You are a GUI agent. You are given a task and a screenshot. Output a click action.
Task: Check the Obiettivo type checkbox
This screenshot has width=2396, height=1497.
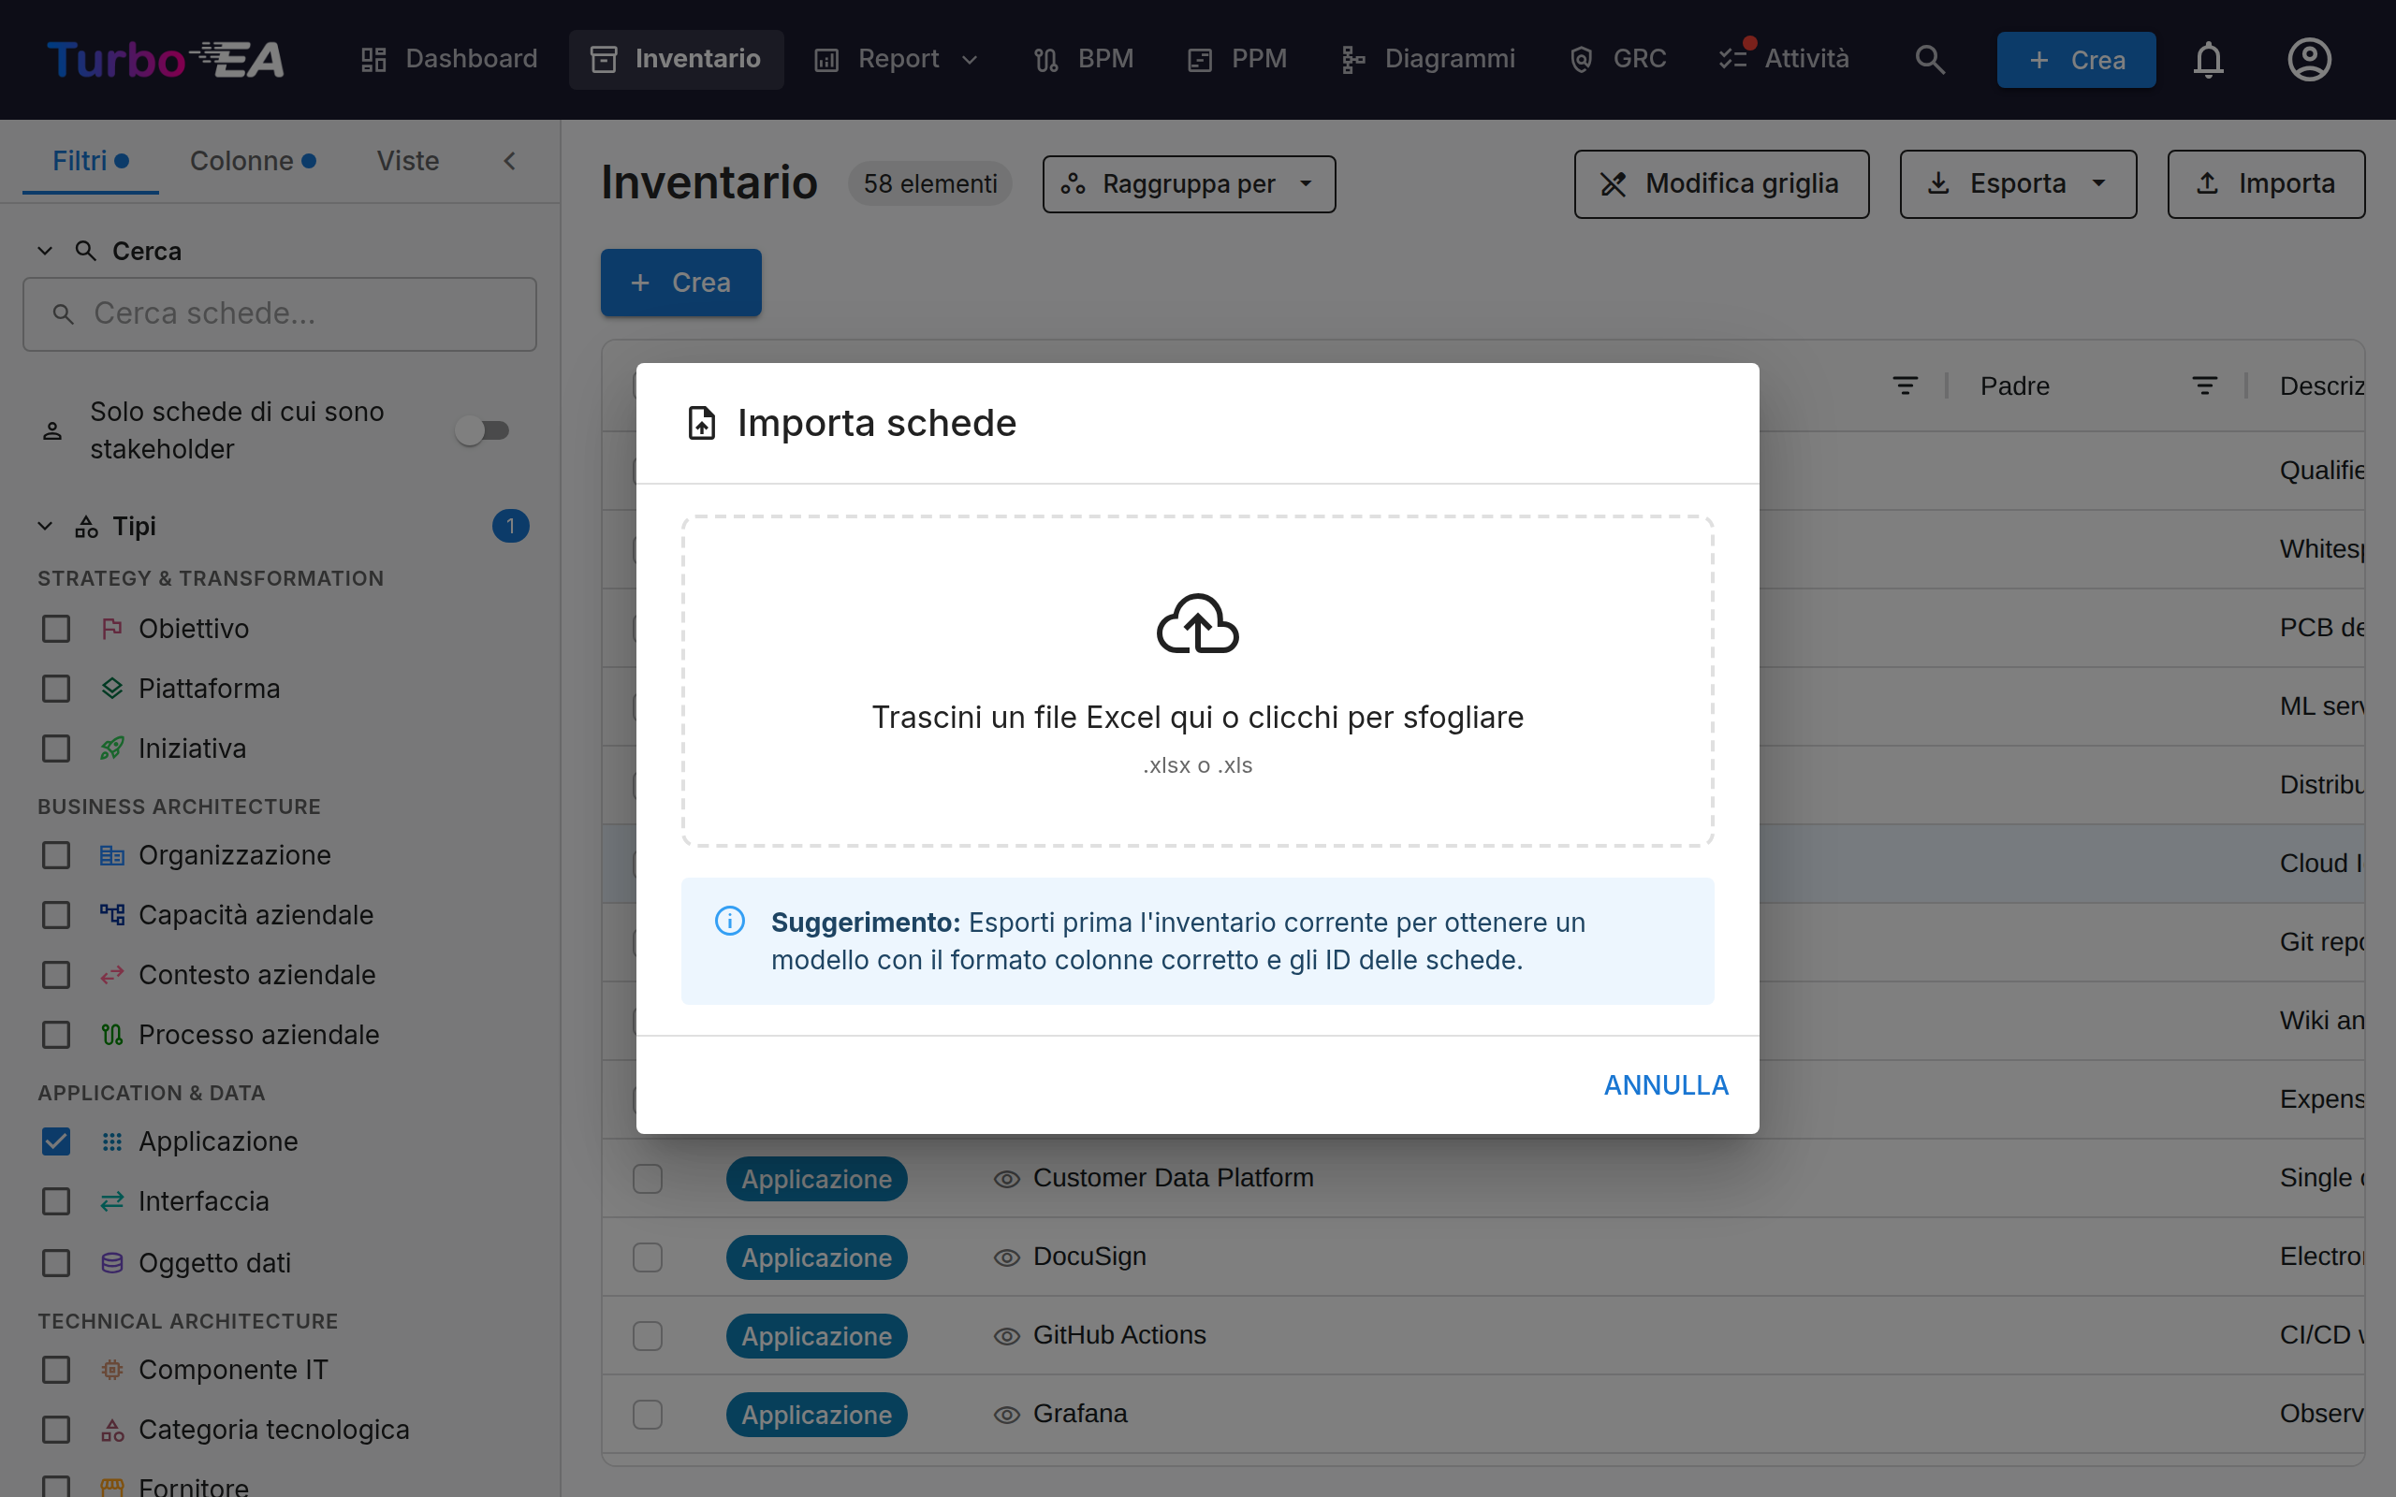(56, 629)
